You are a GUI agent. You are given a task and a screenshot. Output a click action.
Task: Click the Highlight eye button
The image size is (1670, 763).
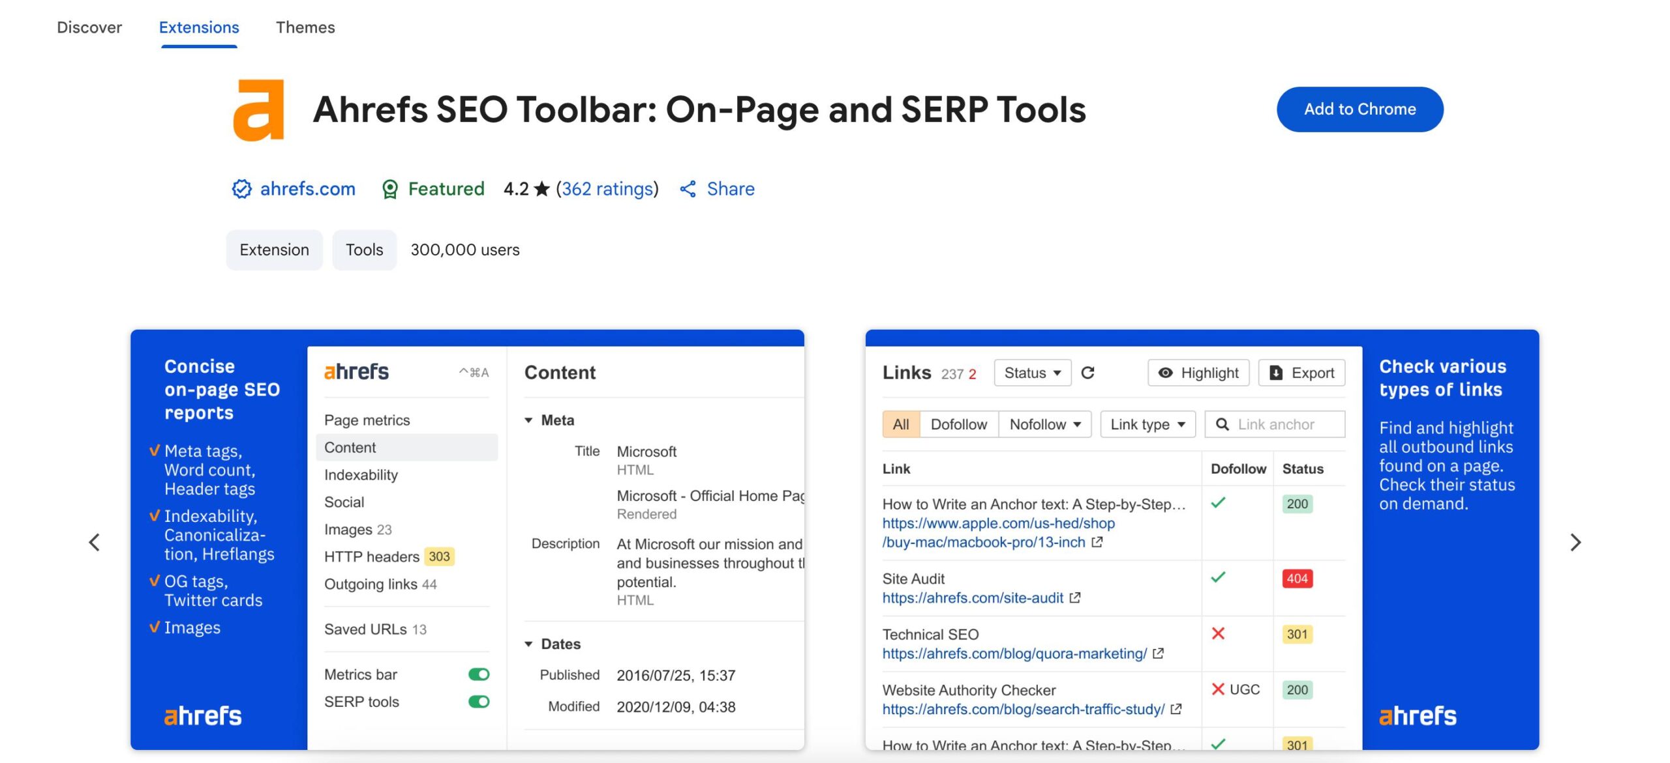point(1198,373)
